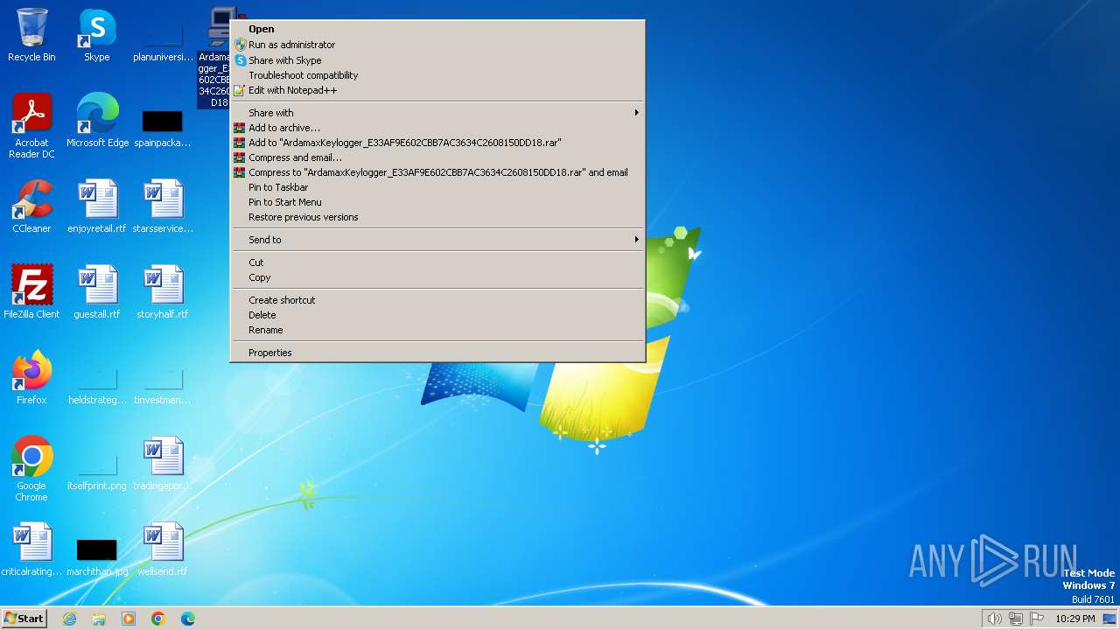Open the network tray icon

(1016, 619)
